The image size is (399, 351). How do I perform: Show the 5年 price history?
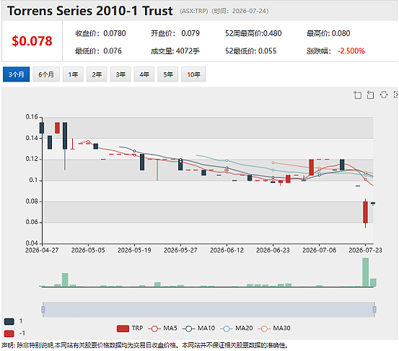pyautogui.click(x=167, y=74)
